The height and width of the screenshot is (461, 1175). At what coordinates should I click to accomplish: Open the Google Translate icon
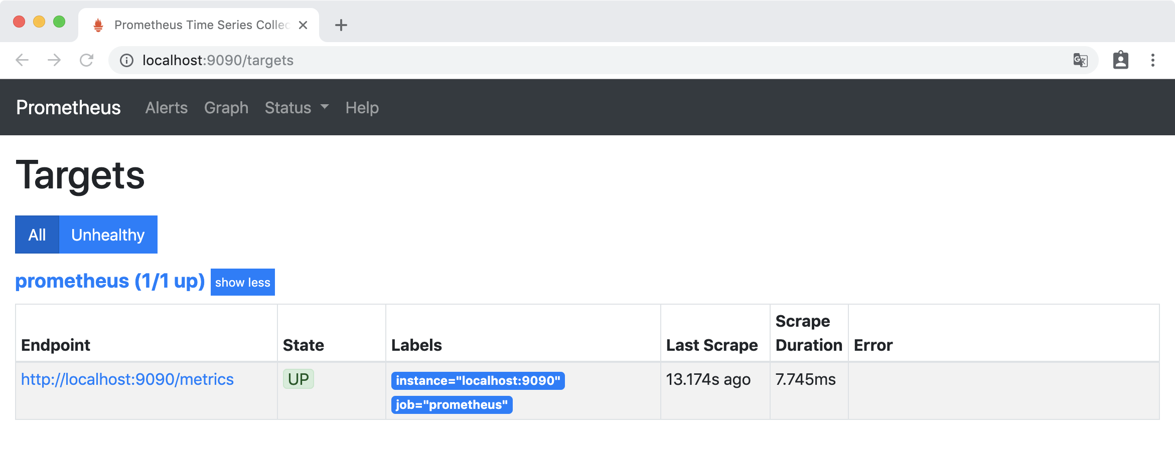pos(1080,61)
